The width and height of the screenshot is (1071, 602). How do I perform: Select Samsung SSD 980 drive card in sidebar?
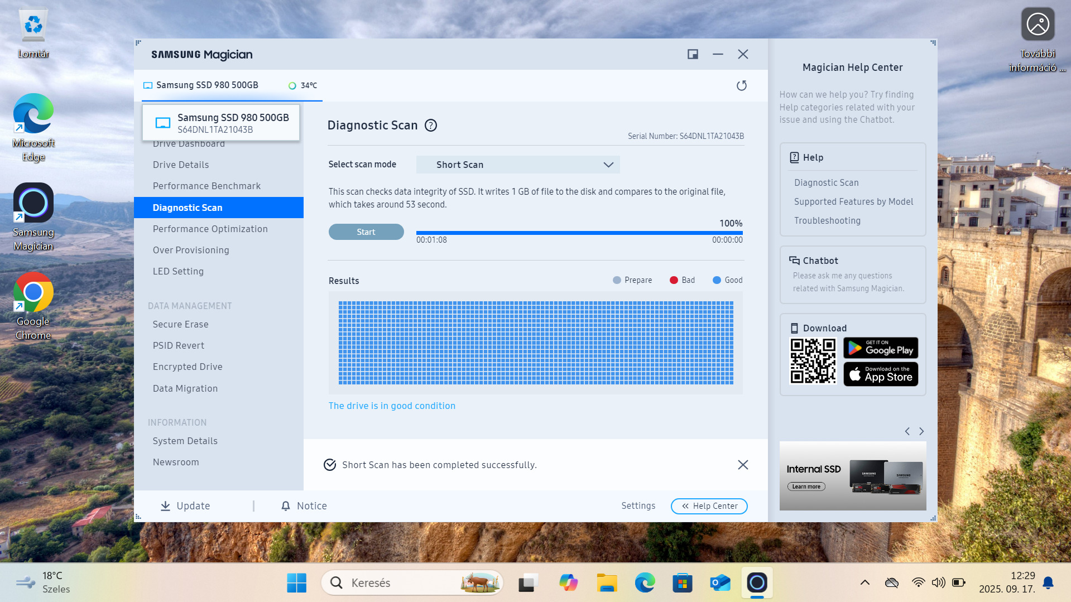[221, 123]
